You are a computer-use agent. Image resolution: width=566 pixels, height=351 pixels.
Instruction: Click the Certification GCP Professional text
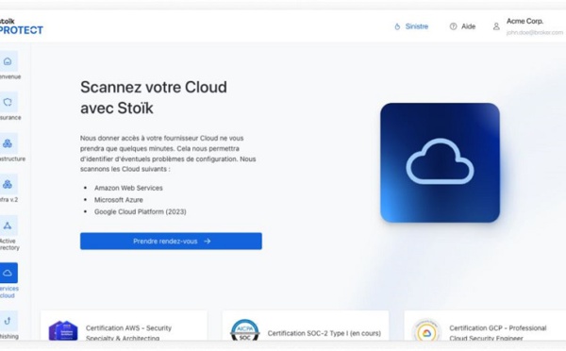pyautogui.click(x=497, y=332)
